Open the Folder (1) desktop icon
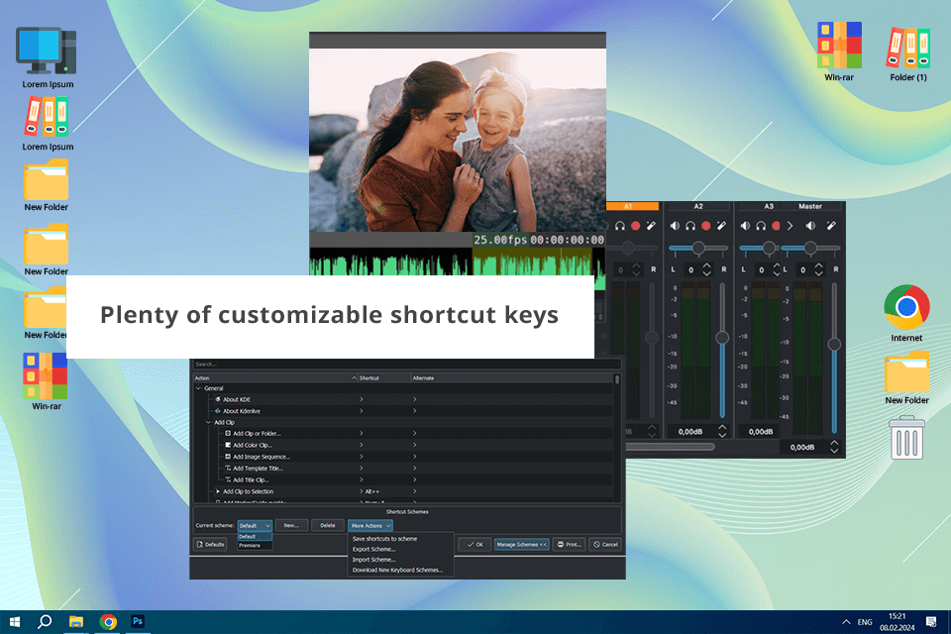This screenshot has height=634, width=951. point(908,53)
